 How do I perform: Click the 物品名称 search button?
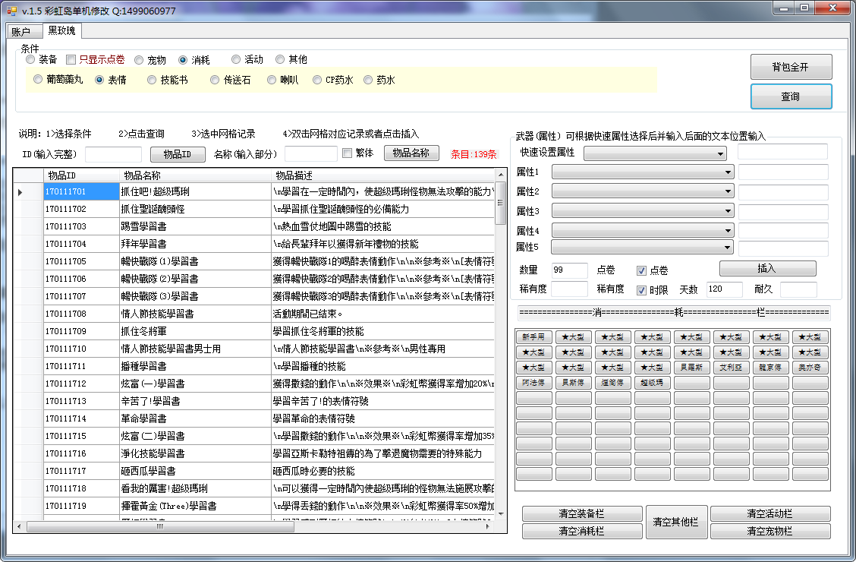click(x=411, y=153)
